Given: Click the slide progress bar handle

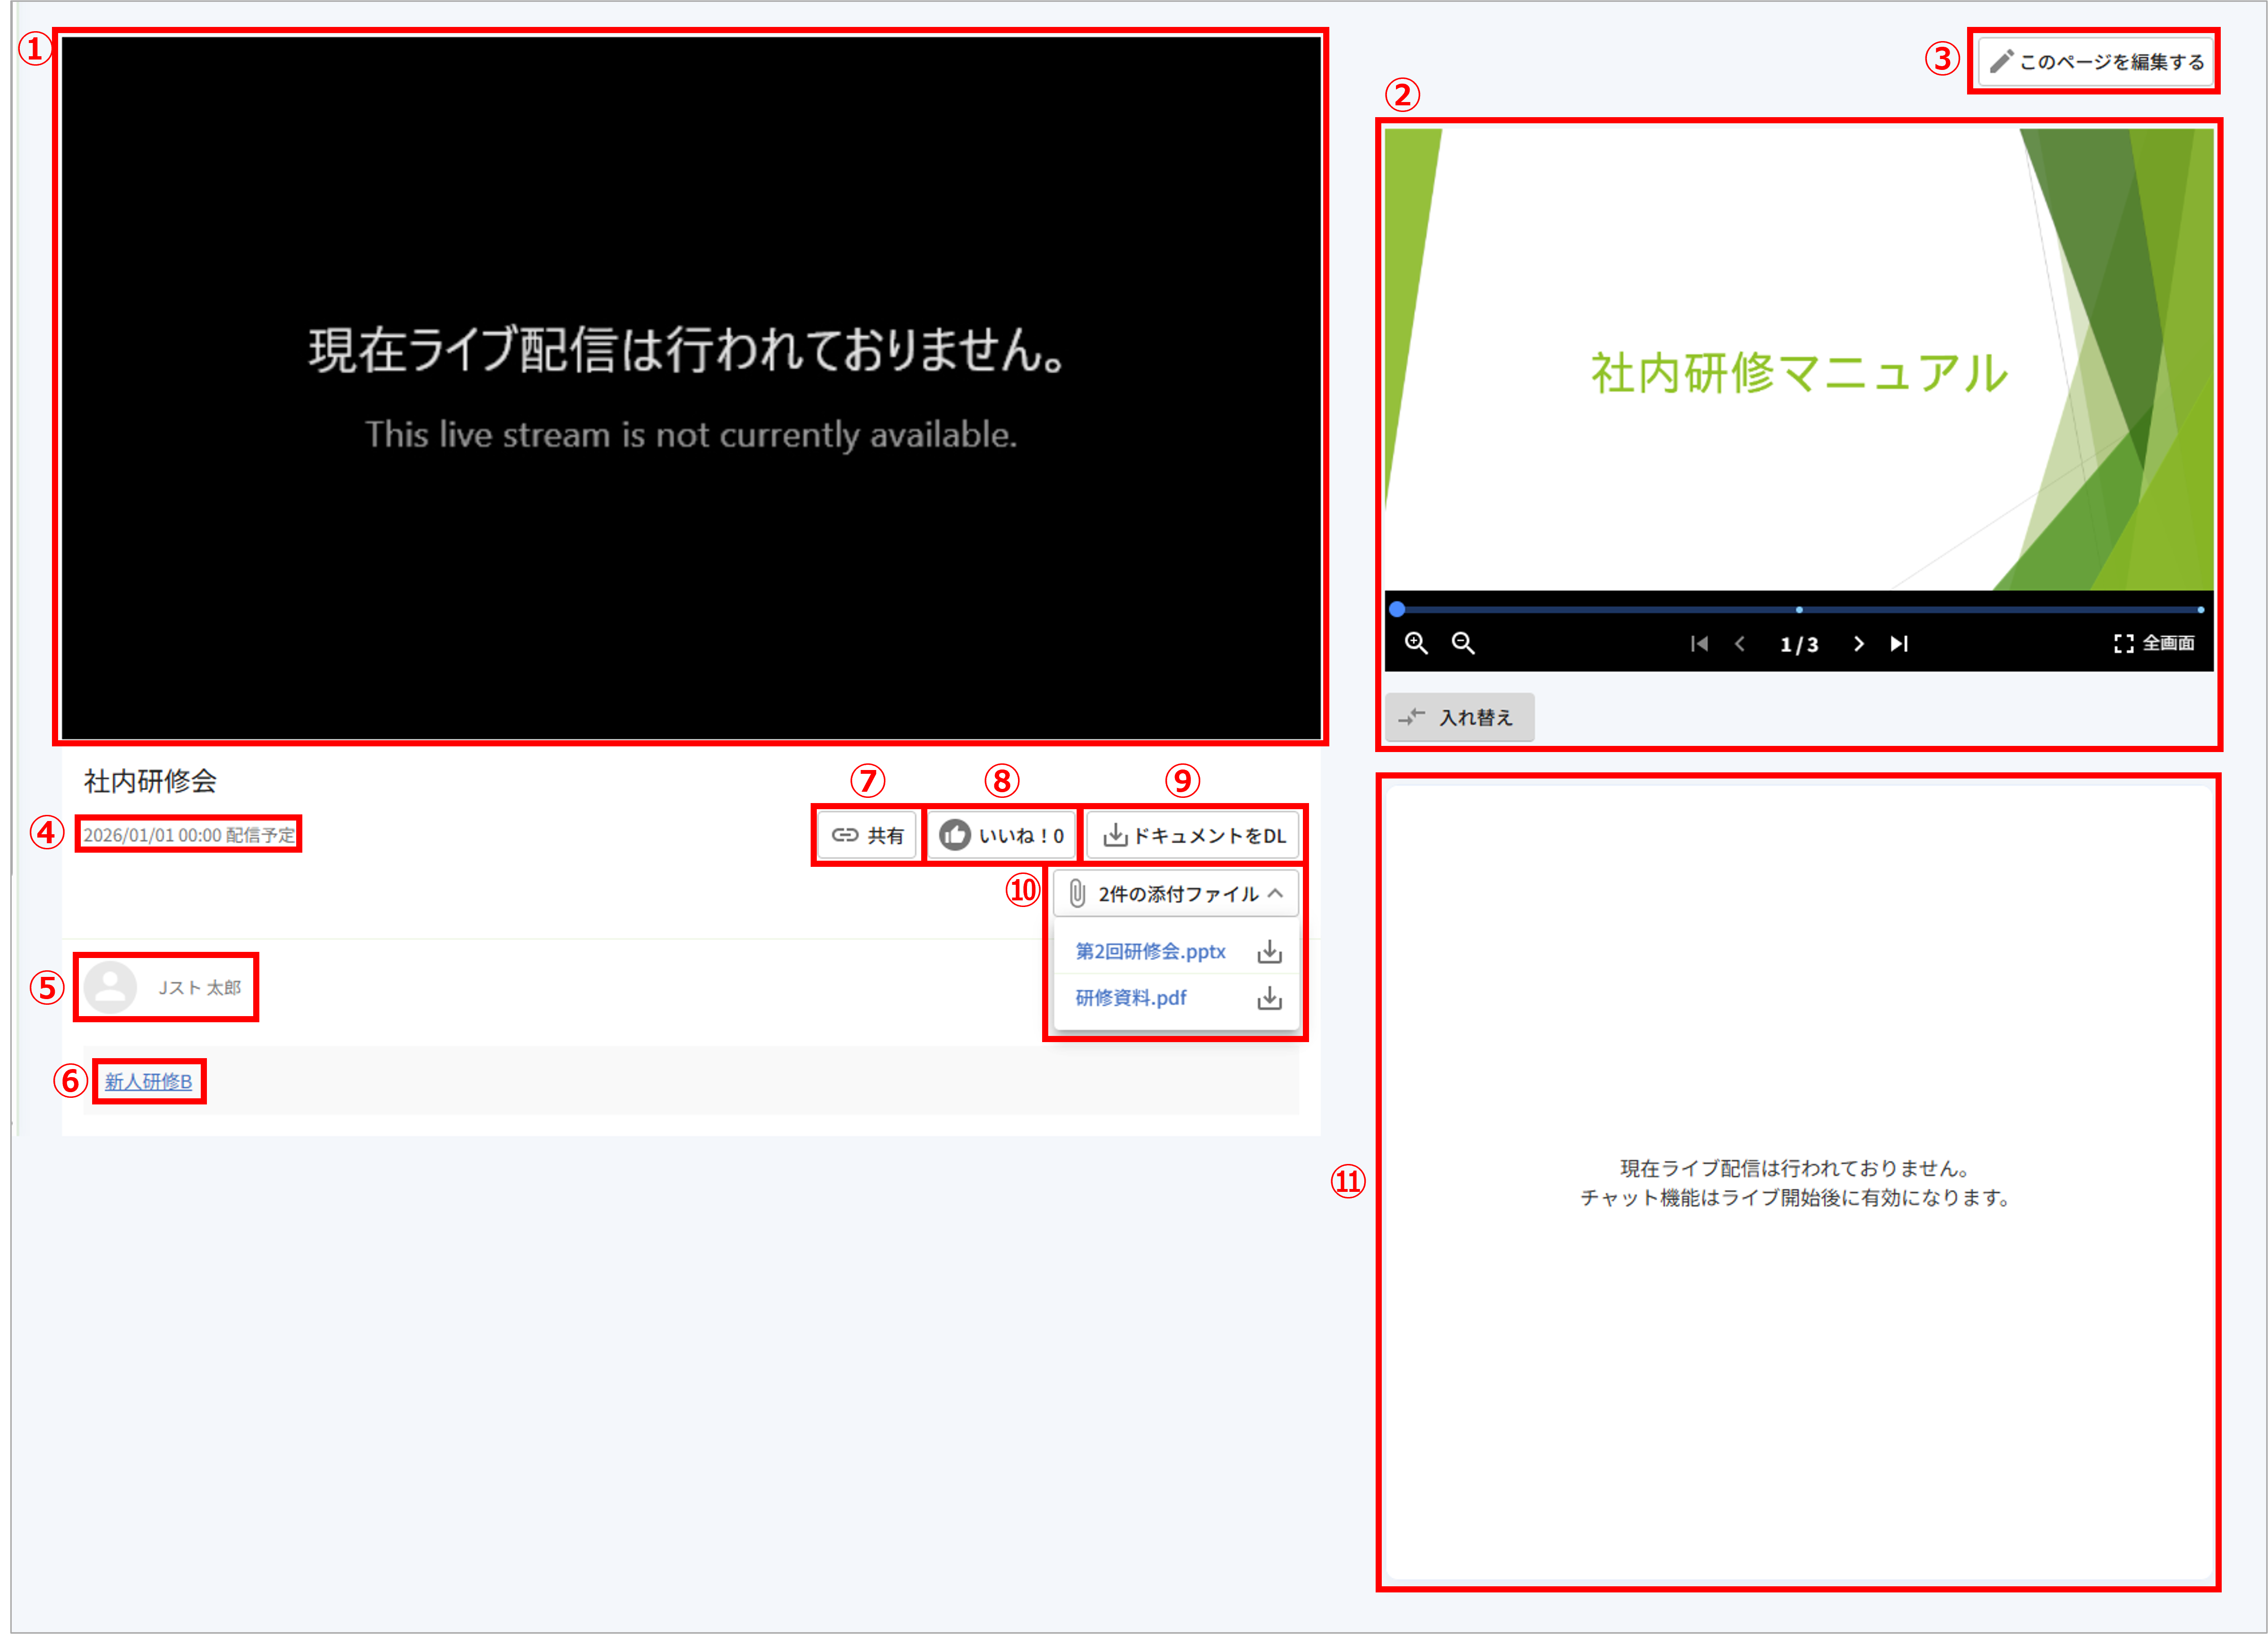Looking at the screenshot, I should click(1397, 608).
